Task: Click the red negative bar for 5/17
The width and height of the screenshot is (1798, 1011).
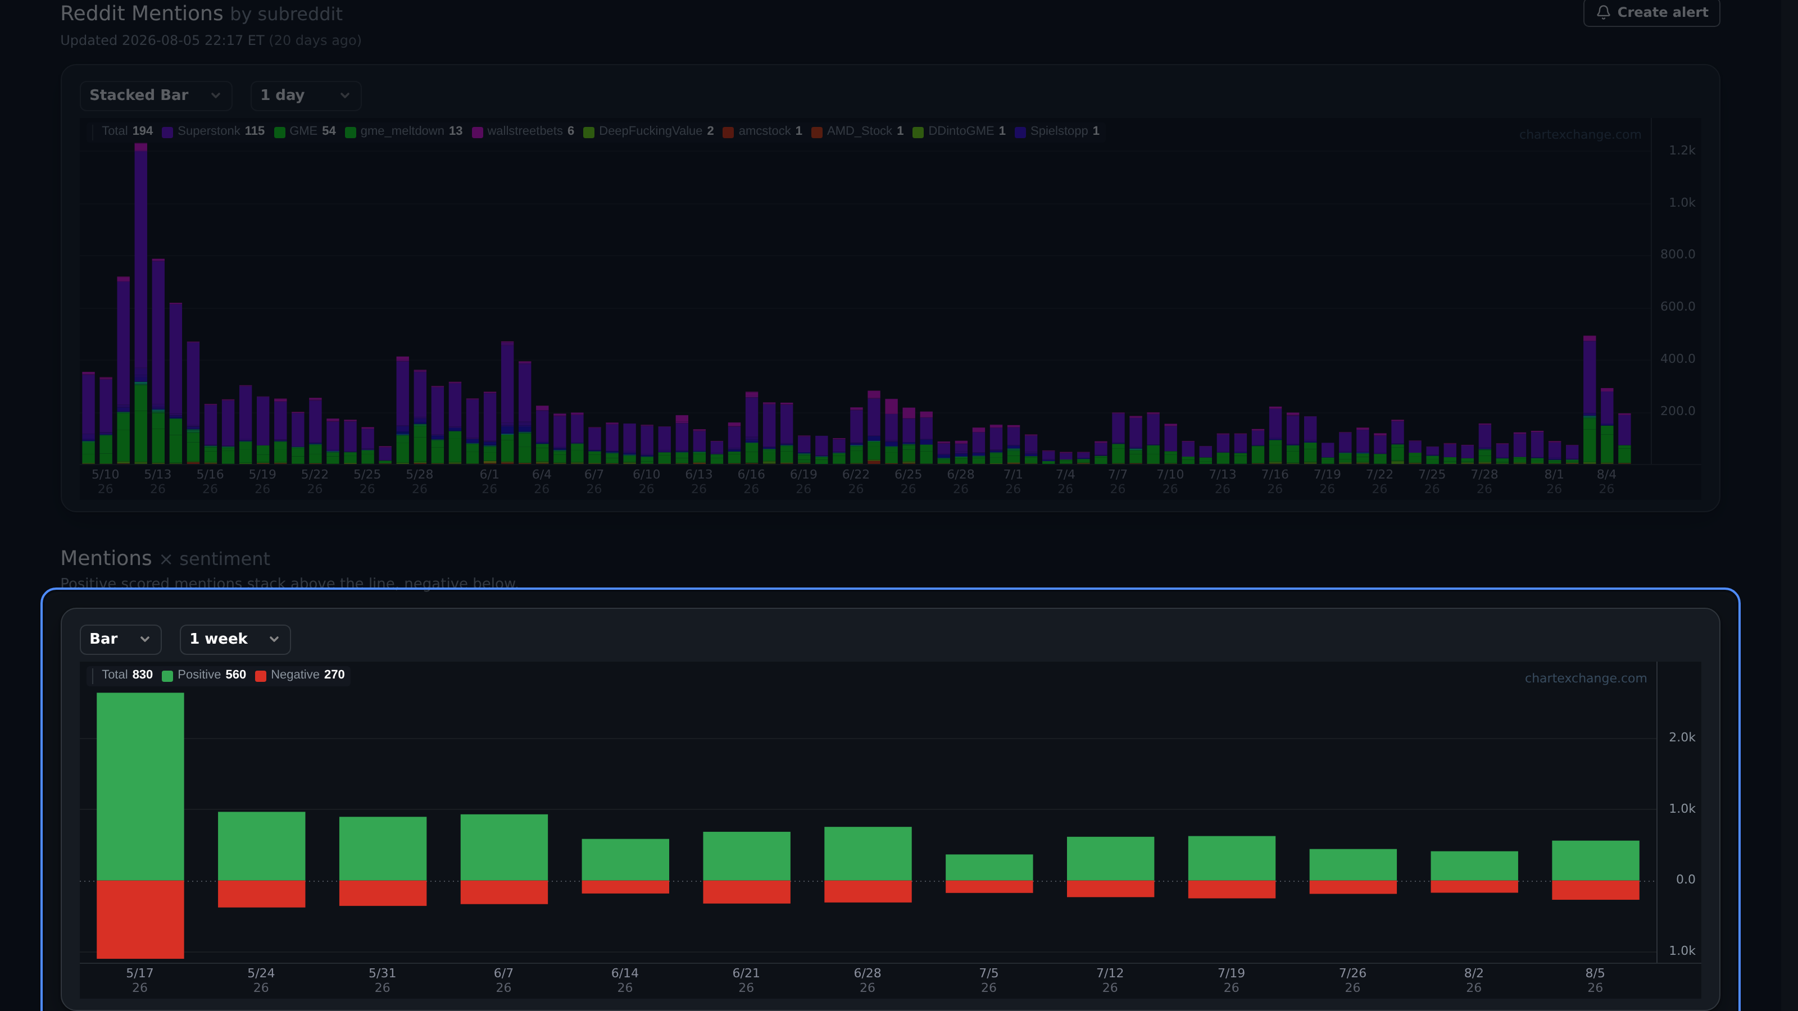Action: coord(140,919)
